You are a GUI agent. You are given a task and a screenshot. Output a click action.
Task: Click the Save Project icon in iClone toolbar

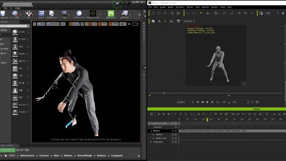(x=165, y=13)
